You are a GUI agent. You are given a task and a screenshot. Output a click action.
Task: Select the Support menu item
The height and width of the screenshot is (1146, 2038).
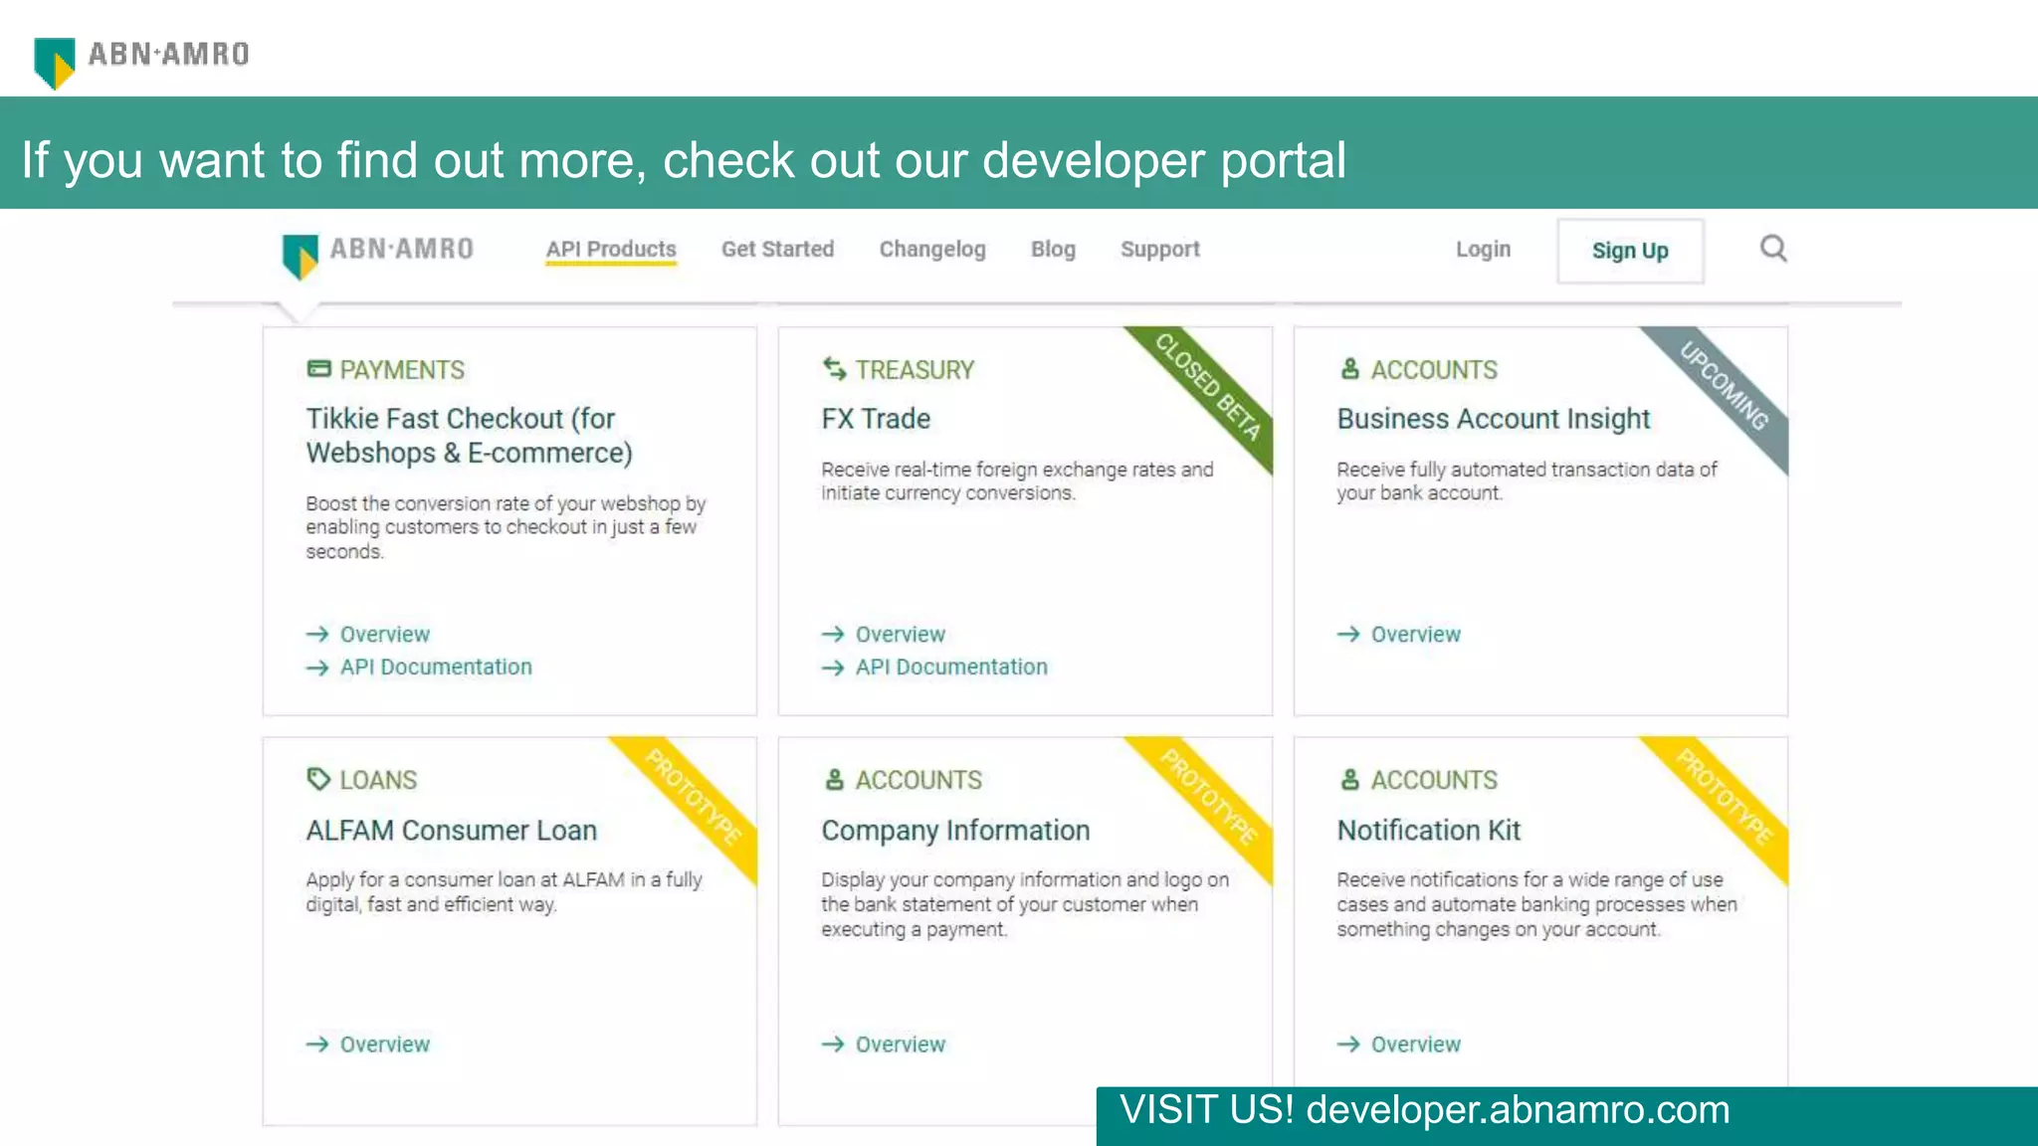pos(1159,250)
